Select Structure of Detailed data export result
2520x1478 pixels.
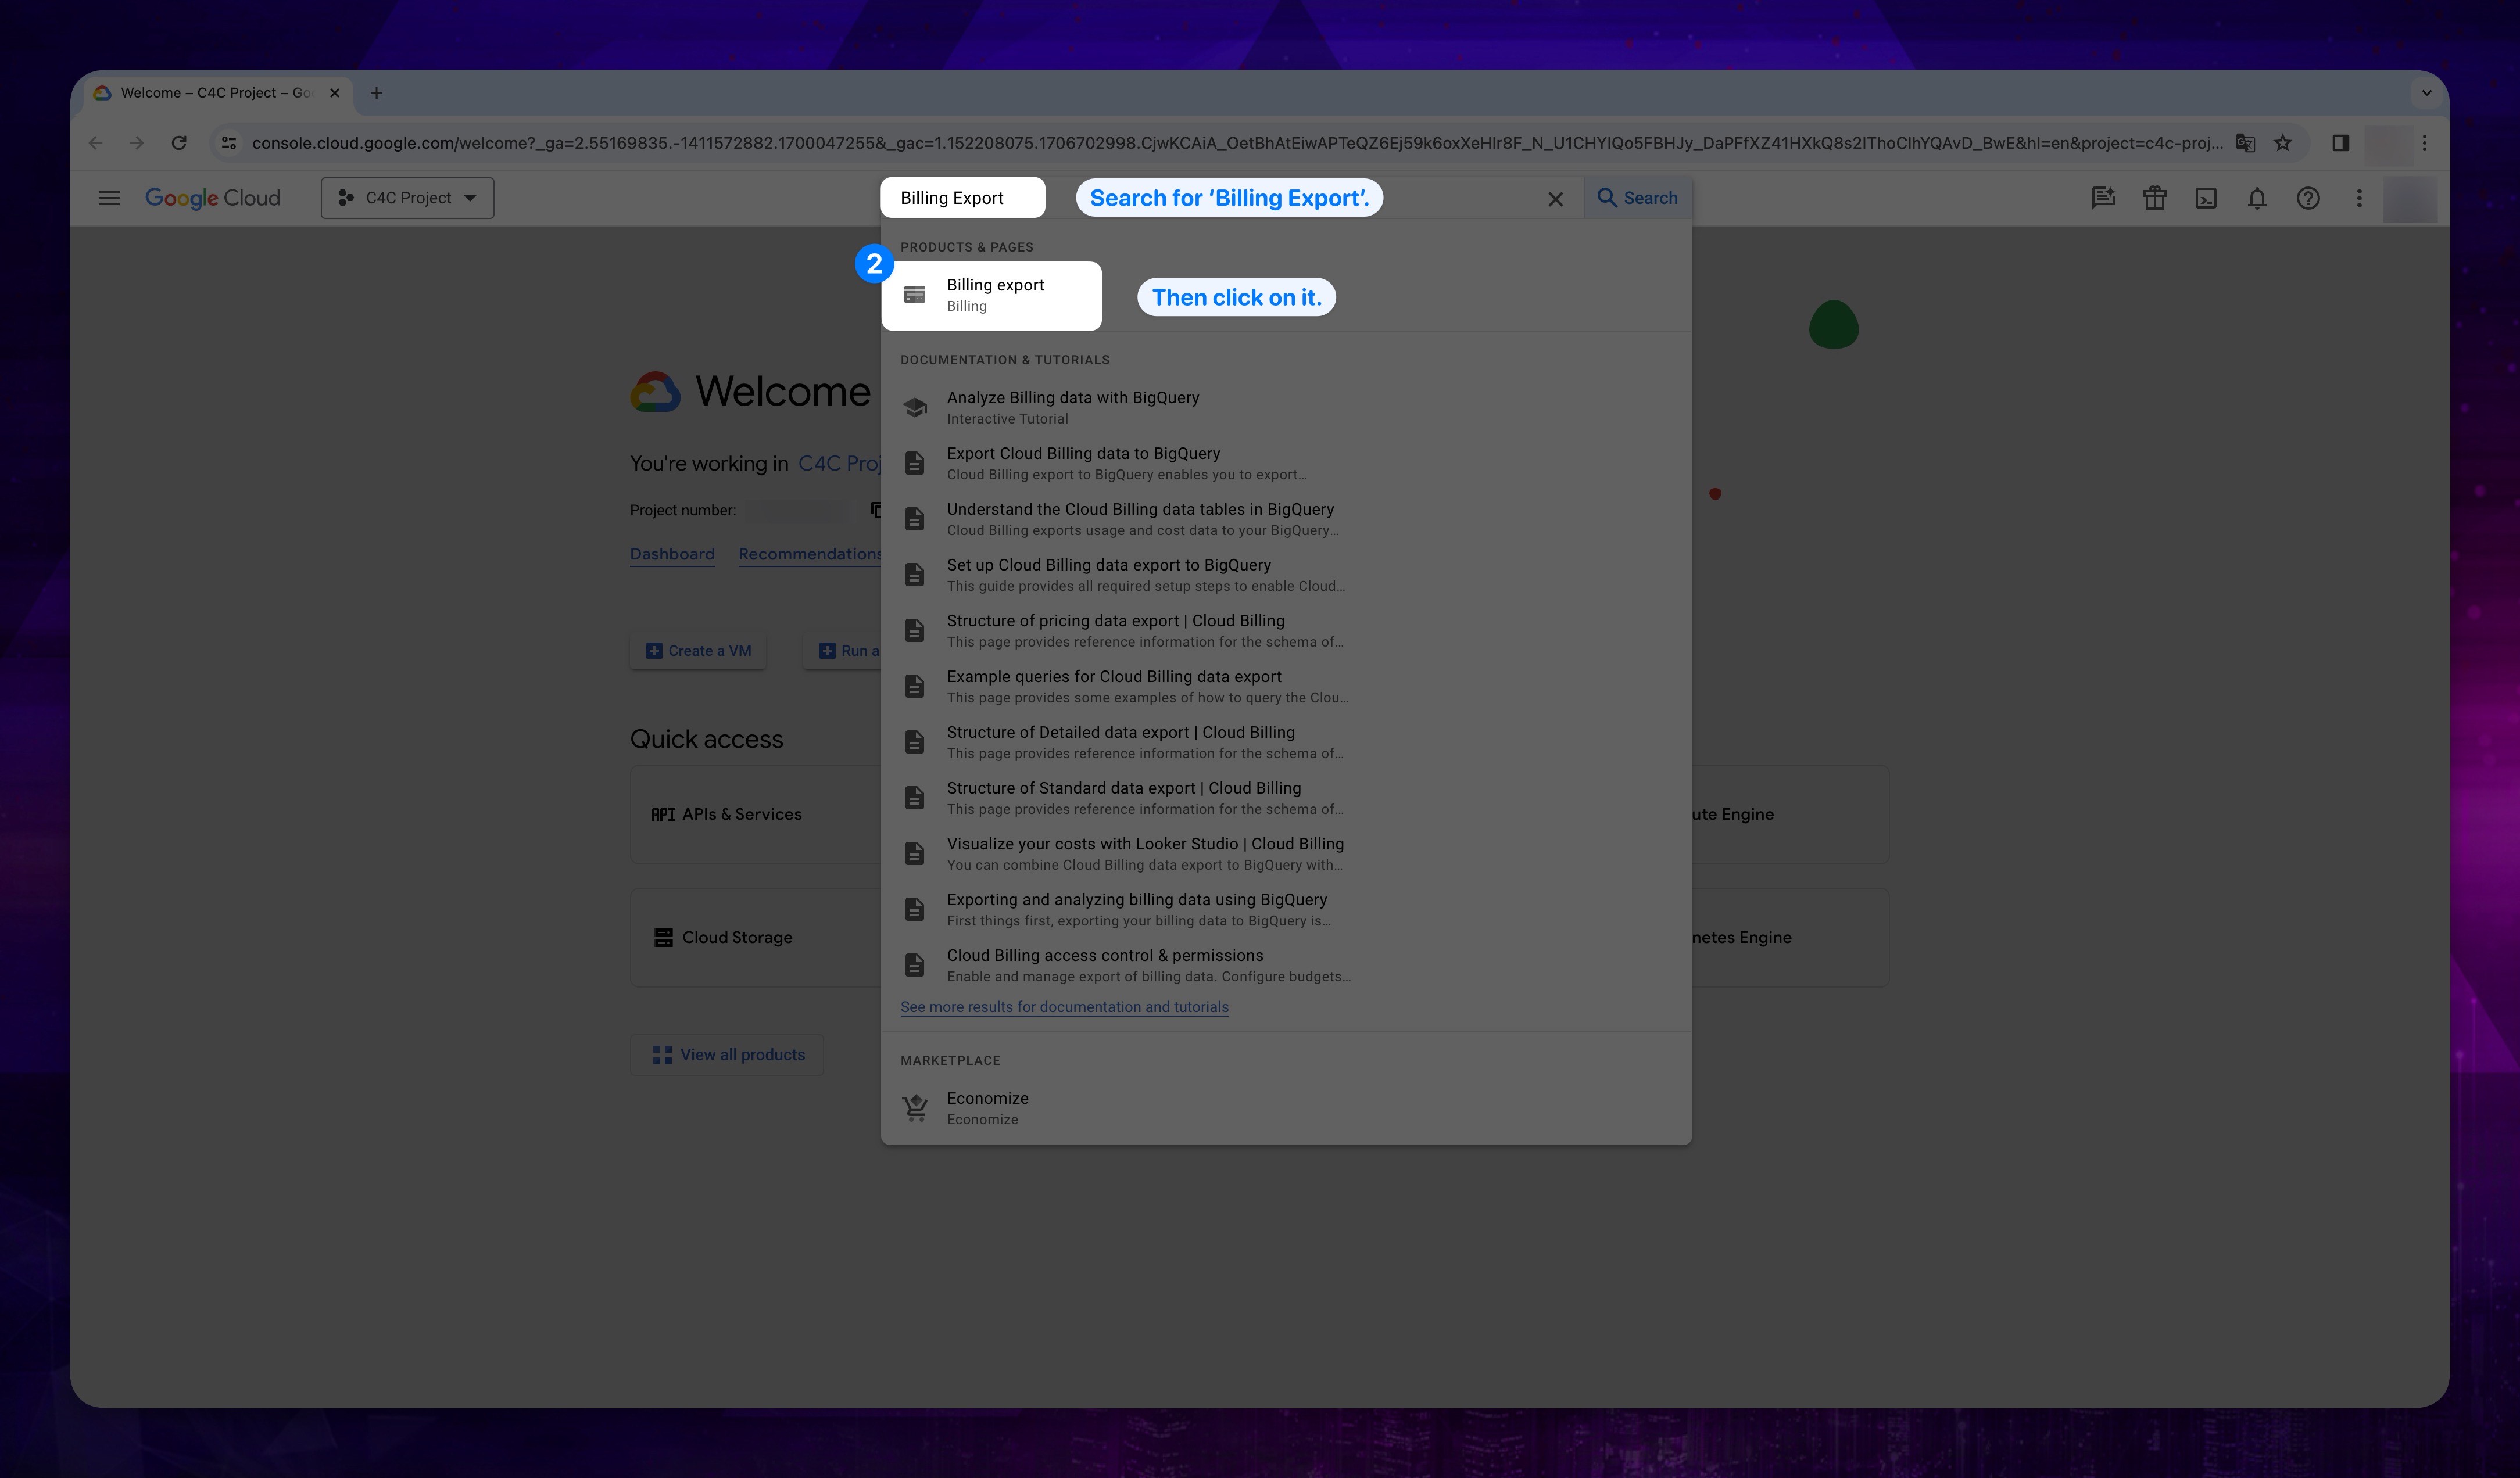pyautogui.click(x=1286, y=742)
